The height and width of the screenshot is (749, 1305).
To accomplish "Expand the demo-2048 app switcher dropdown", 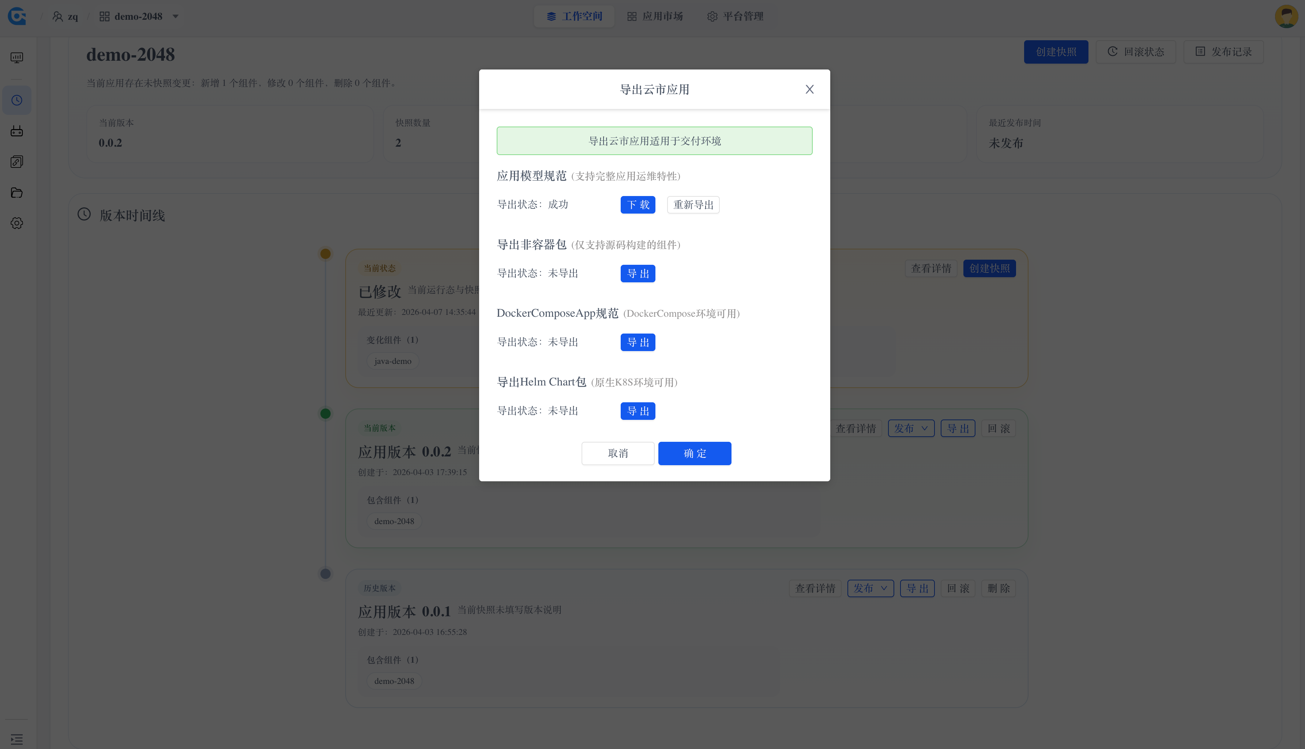I will click(x=176, y=16).
